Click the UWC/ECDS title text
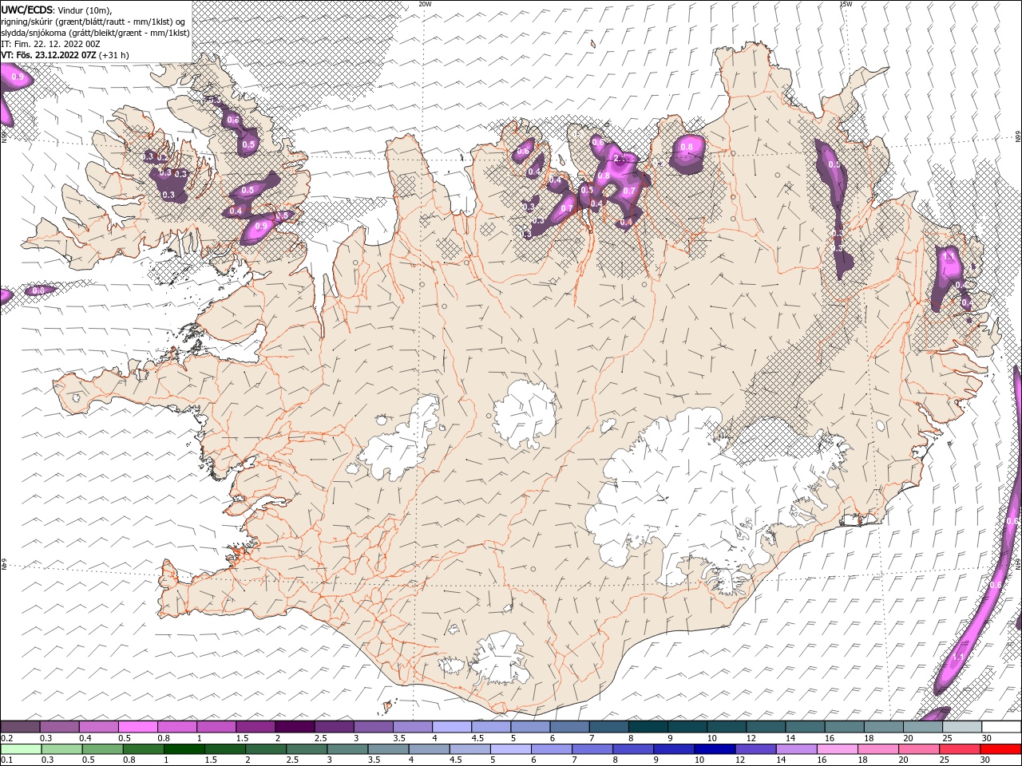This screenshot has height=766, width=1022. pyautogui.click(x=26, y=10)
